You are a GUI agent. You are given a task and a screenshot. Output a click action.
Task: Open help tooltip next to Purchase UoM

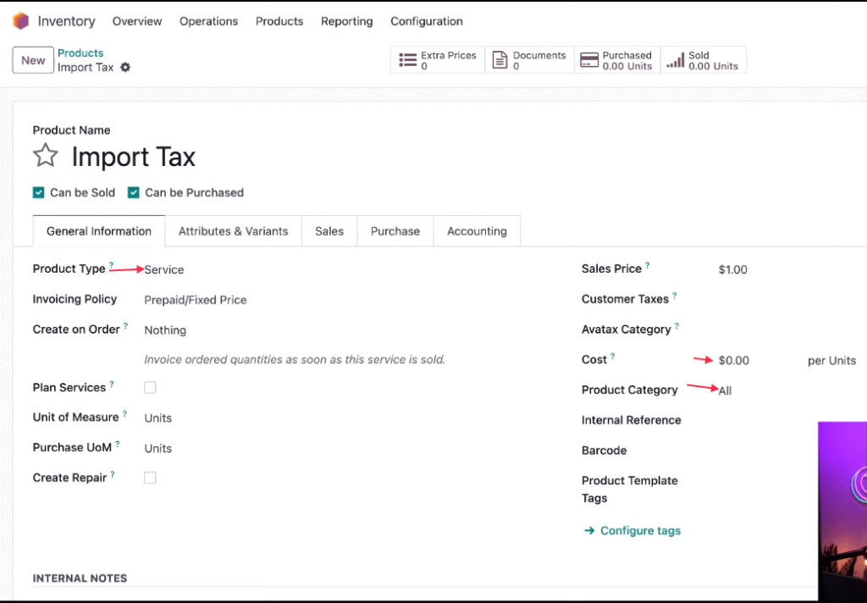pos(117,444)
